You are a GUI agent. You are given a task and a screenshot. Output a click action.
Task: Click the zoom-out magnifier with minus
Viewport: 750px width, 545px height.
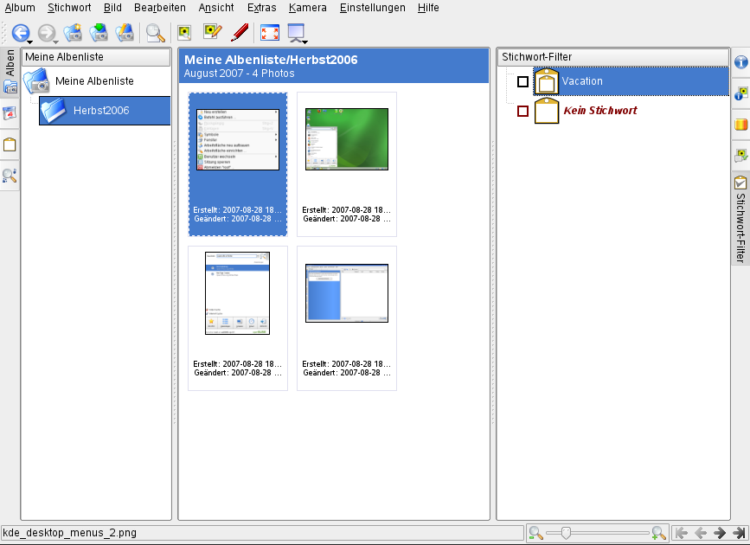coord(535,533)
